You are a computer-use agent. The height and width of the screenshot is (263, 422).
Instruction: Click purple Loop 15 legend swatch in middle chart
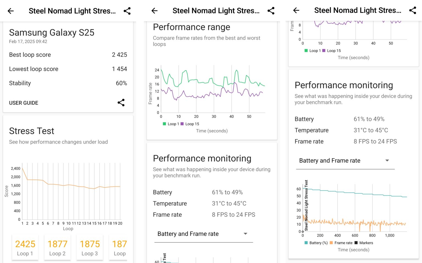pyautogui.click(x=182, y=124)
